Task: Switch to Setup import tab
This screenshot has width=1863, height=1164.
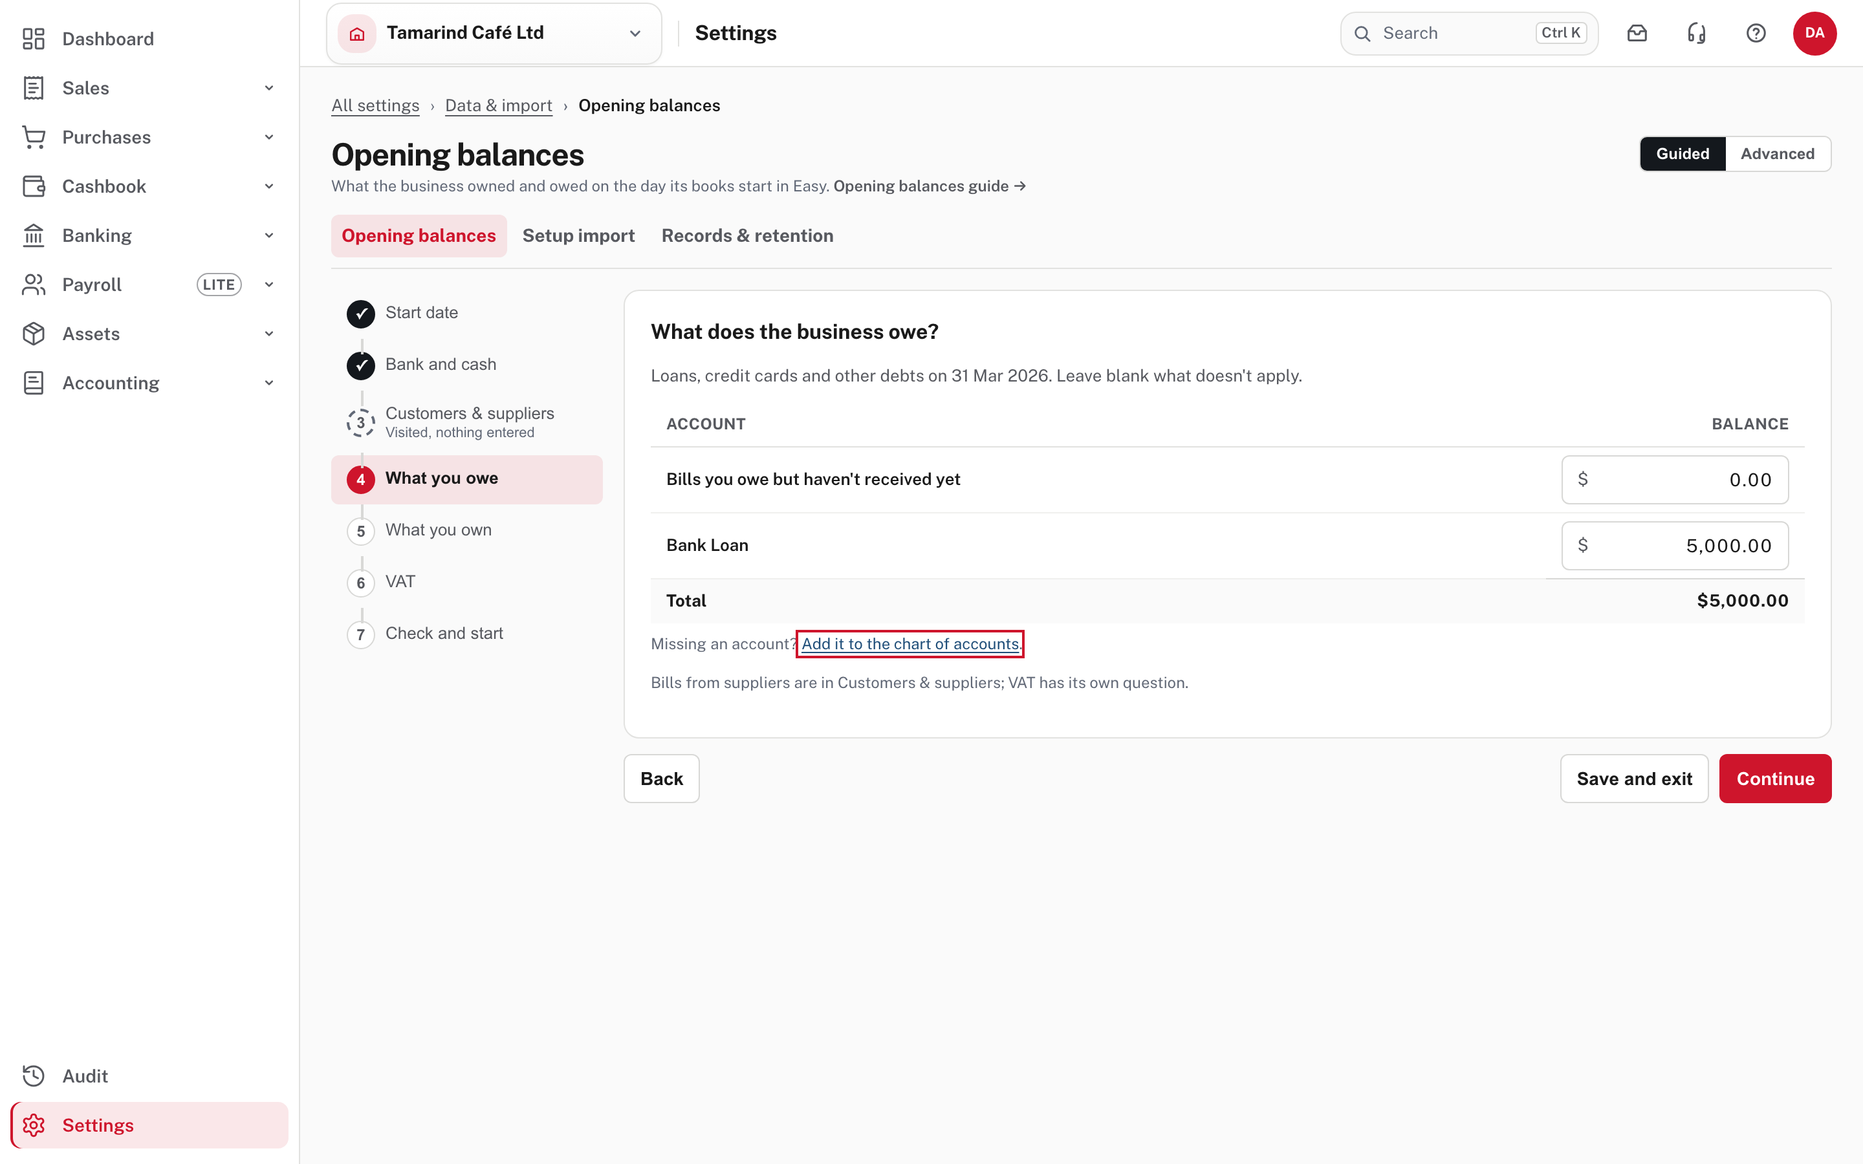Action: pos(579,235)
